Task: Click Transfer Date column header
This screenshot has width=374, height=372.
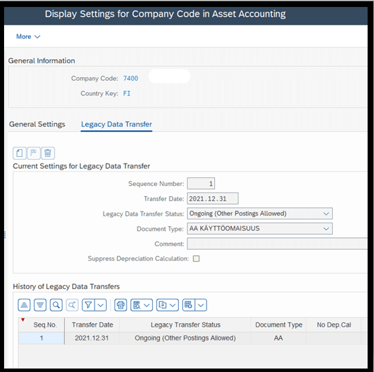Action: pyautogui.click(x=92, y=325)
